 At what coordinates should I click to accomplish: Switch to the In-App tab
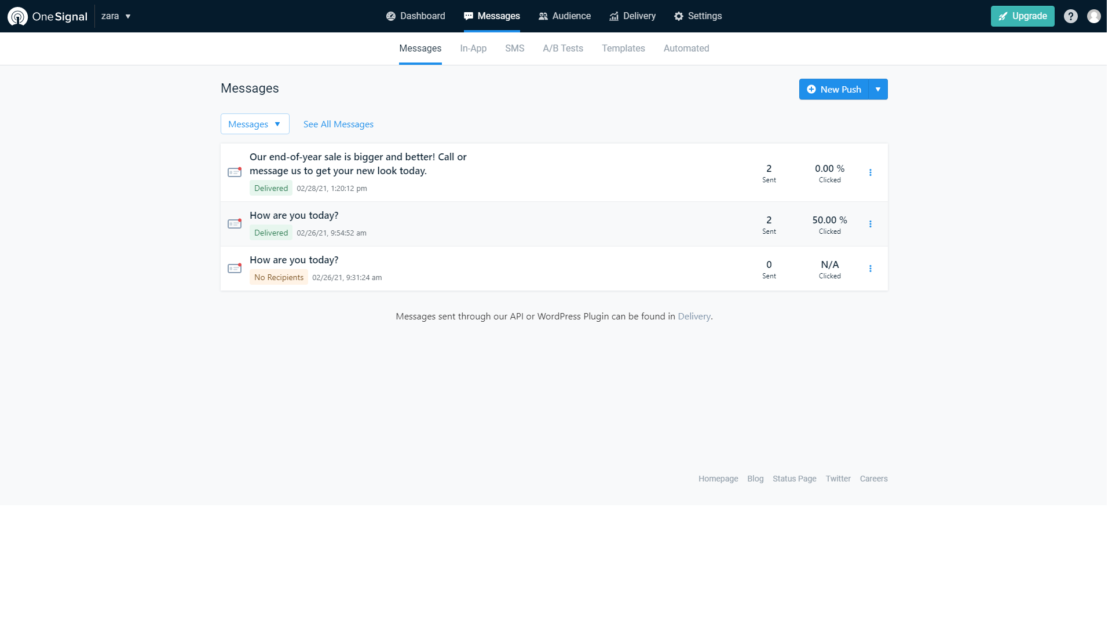coord(473,49)
